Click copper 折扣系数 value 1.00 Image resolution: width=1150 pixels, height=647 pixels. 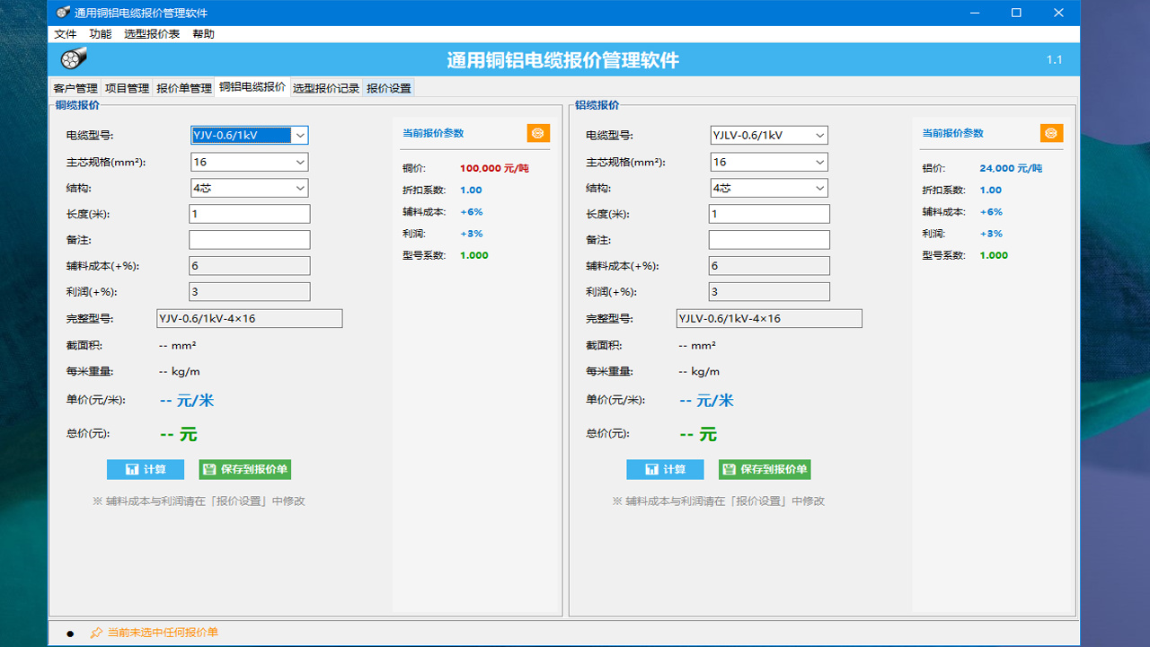[x=472, y=190]
